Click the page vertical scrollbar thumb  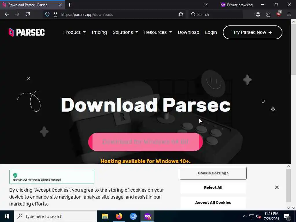coord(293,49)
